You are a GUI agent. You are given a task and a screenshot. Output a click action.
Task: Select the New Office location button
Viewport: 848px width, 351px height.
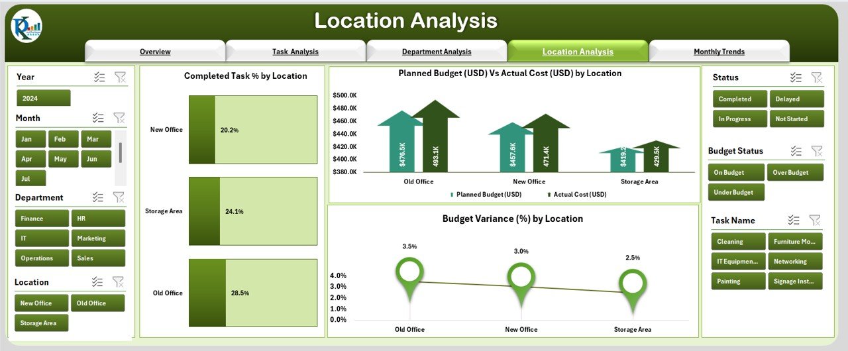click(42, 303)
